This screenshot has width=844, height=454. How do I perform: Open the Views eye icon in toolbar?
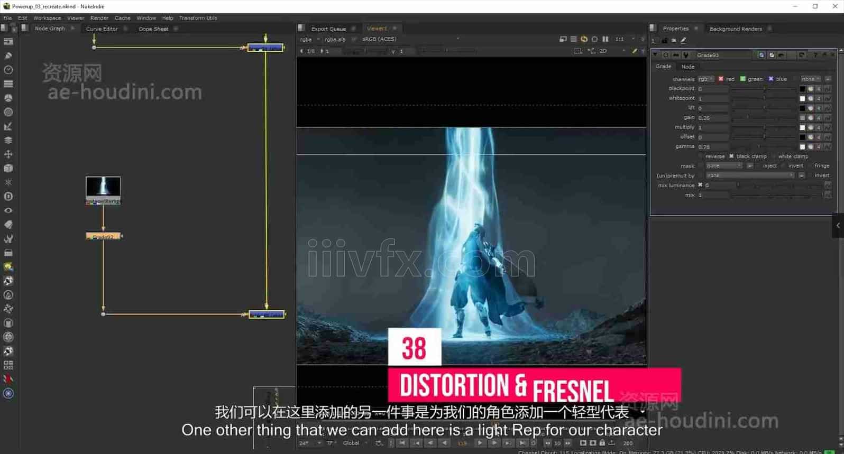8,210
